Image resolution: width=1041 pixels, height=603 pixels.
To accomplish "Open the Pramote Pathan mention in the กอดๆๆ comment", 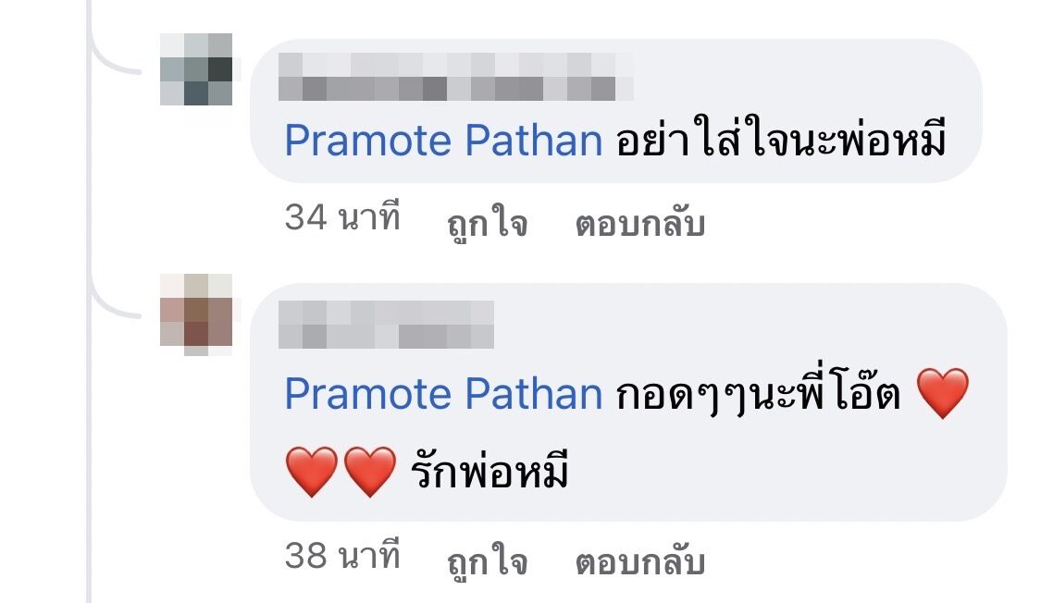I will click(x=443, y=393).
